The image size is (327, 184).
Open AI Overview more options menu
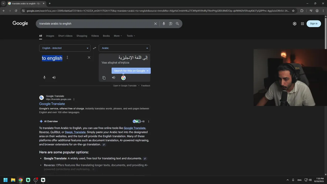coord(149,121)
